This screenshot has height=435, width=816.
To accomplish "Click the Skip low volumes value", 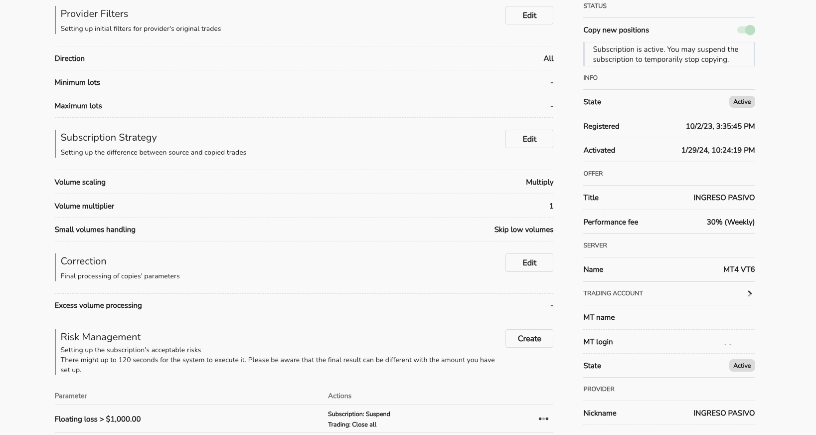I will point(523,229).
